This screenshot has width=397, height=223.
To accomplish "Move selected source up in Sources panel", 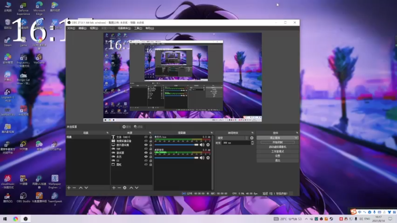I will point(131,188).
